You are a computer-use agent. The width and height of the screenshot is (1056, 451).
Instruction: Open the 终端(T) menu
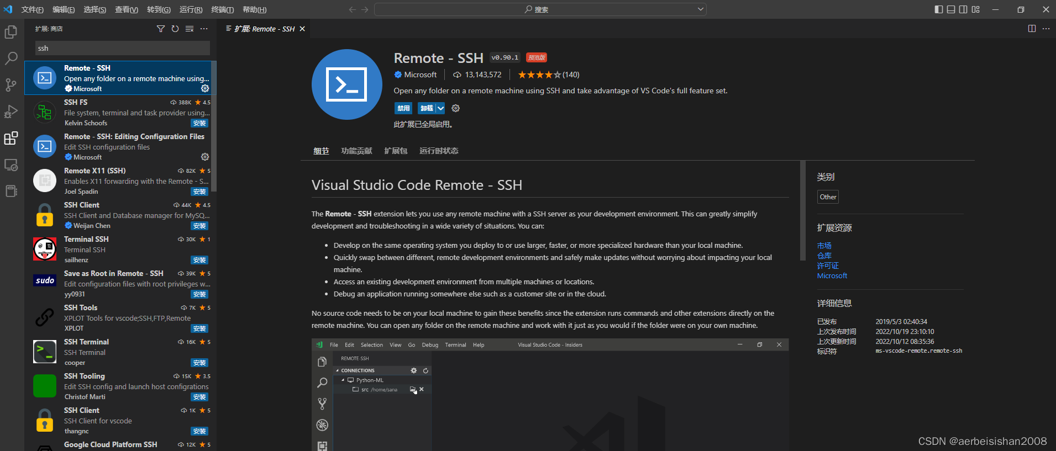click(x=223, y=9)
